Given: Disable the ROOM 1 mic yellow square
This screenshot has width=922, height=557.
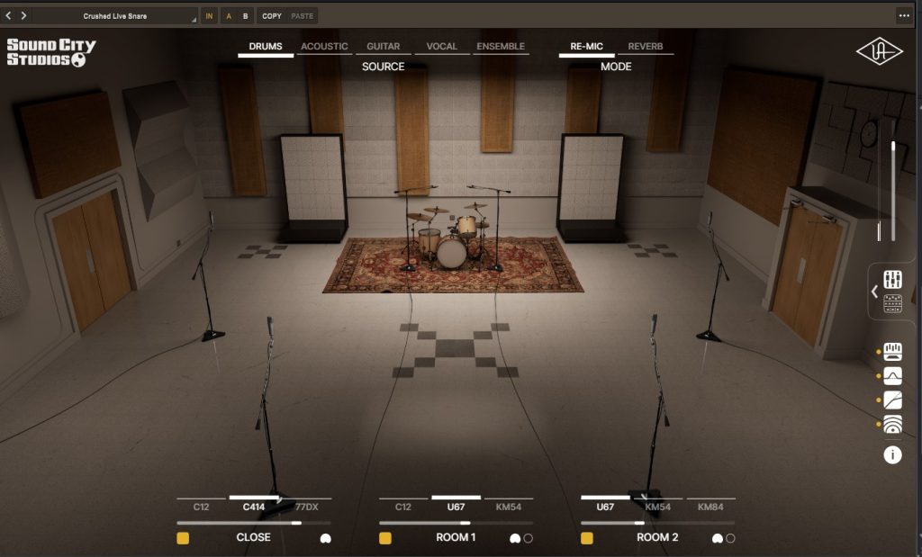Looking at the screenshot, I should click(385, 538).
